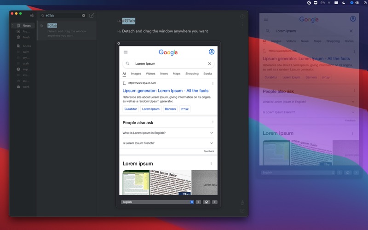Click the Feedback link in embedded Google page
The height and width of the screenshot is (230, 368).
(x=209, y=151)
